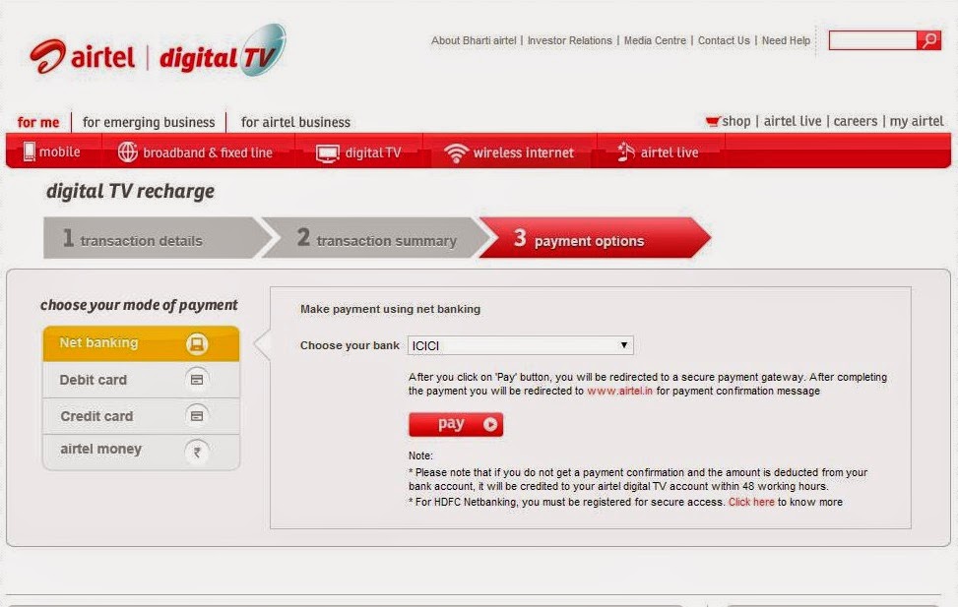Viewport: 958px width, 607px height.
Task: Click the TV screen icon in the red bar
Action: [x=328, y=153]
